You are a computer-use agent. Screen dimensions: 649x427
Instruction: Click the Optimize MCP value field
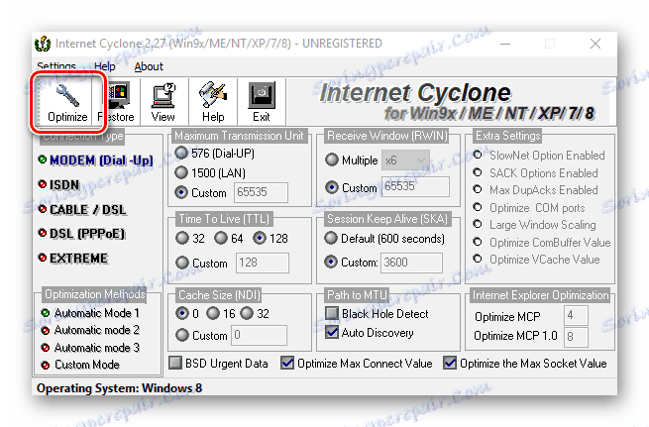pyautogui.click(x=576, y=316)
